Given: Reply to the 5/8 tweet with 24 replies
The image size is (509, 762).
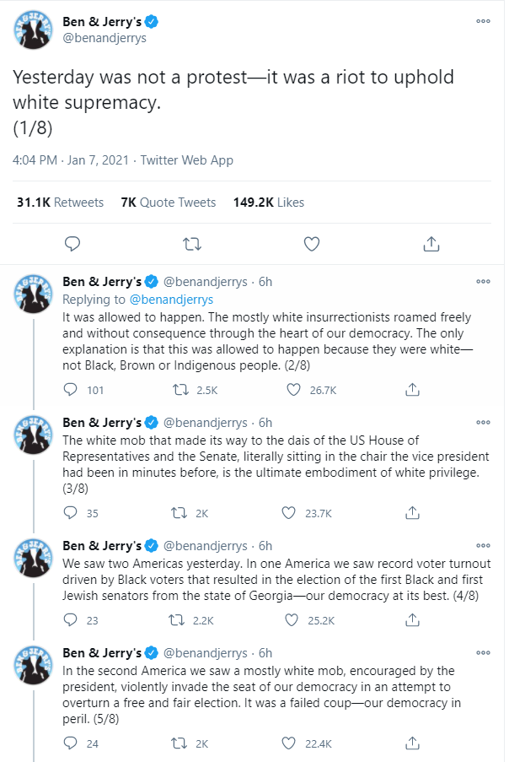Looking at the screenshot, I should coord(71,743).
